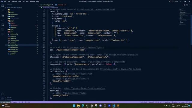Open README.md in the file tree
This screenshot has width=192, height=108.
pos(14,49)
